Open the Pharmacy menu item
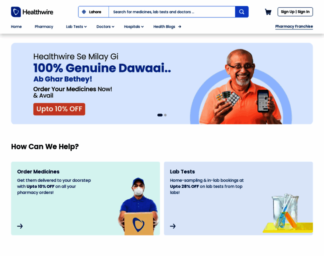 click(44, 27)
